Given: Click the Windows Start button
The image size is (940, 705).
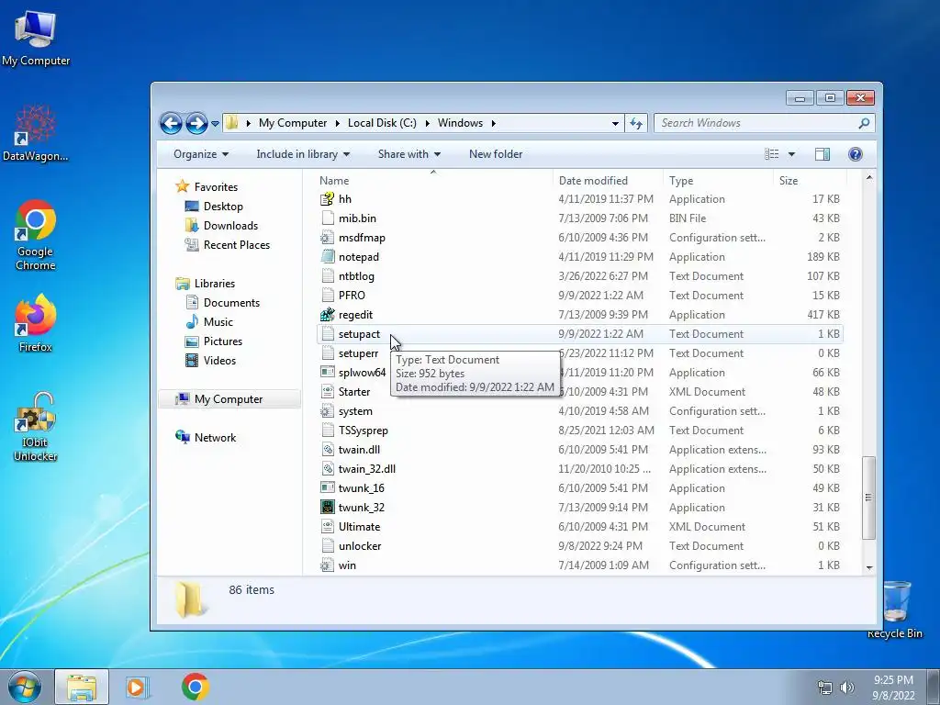Looking at the screenshot, I should 24,687.
